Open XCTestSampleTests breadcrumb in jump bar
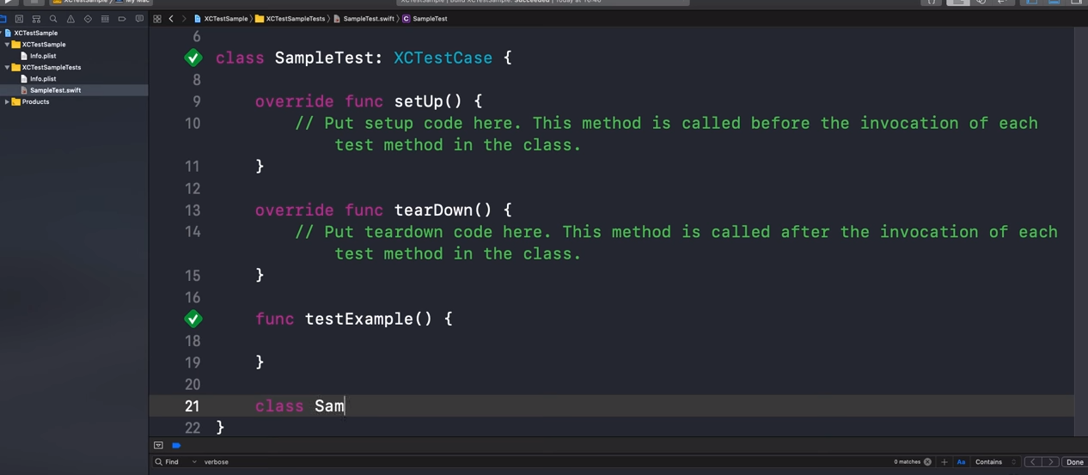1088x475 pixels. pyautogui.click(x=290, y=18)
